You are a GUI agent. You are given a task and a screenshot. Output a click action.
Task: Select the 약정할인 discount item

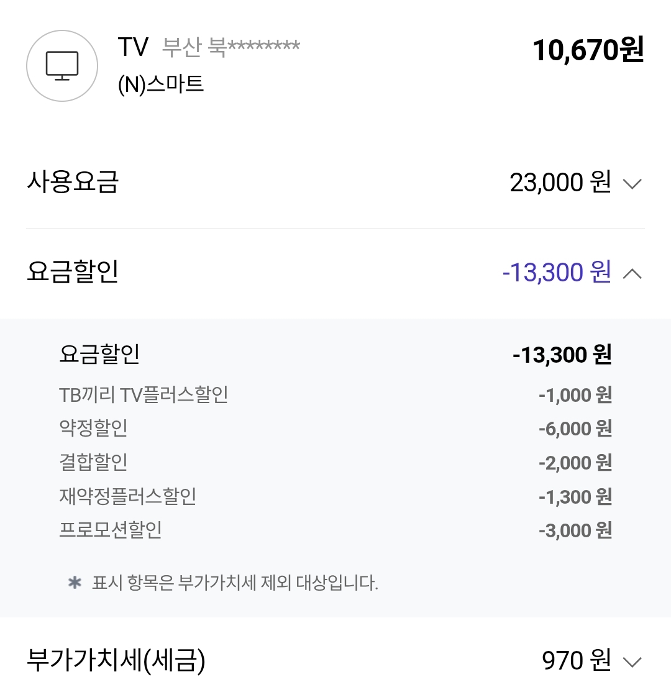coord(93,429)
